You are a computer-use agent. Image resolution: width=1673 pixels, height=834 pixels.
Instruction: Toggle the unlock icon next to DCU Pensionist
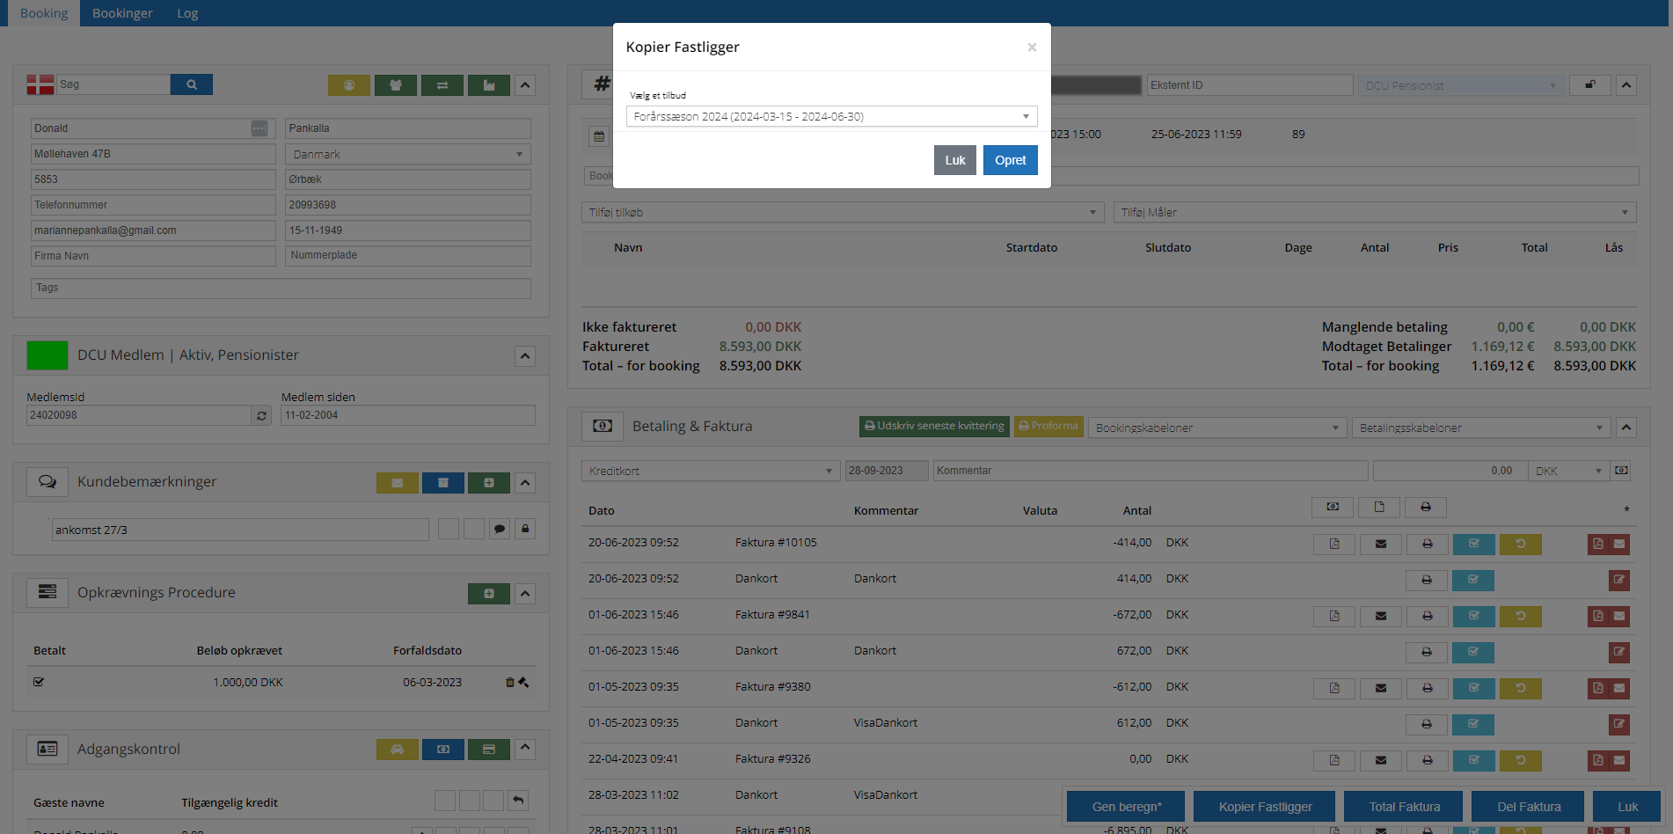pyautogui.click(x=1590, y=85)
